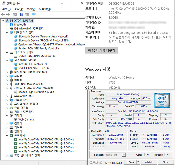
Task: Open the Tools dropdown arrow in CPU-Z
Action: [x=138, y=162]
